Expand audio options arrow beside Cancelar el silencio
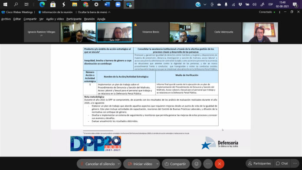Screen dimensions: 302x170 (x=119, y=164)
